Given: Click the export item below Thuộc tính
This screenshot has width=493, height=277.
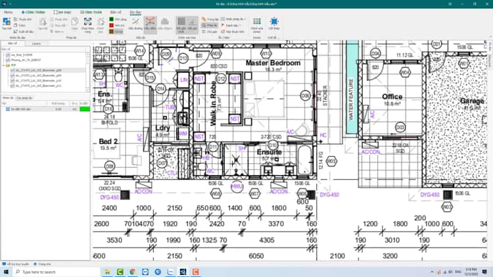Looking at the screenshot, I should (x=23, y=32).
